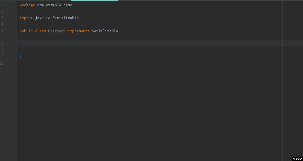Click java.io.Serializable in the import line

coord(57,18)
